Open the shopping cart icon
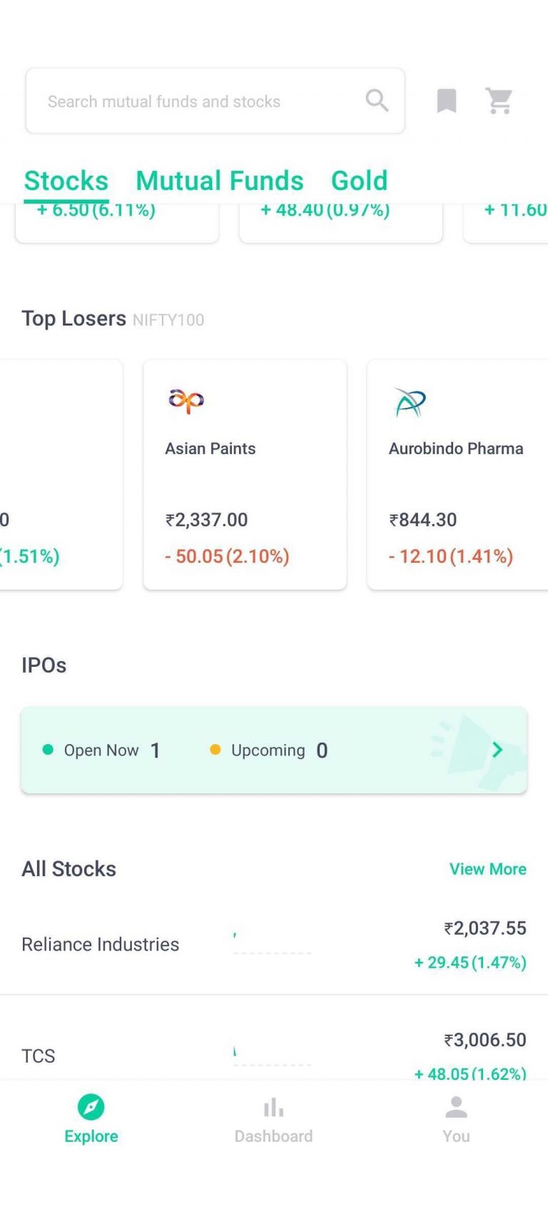This screenshot has width=548, height=1219. coord(499,101)
